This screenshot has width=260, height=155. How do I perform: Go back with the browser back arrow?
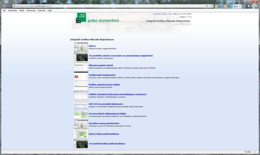[x=4, y=6]
